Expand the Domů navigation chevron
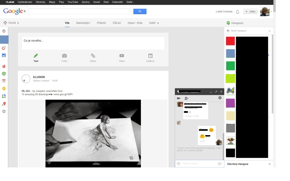 click(x=18, y=23)
